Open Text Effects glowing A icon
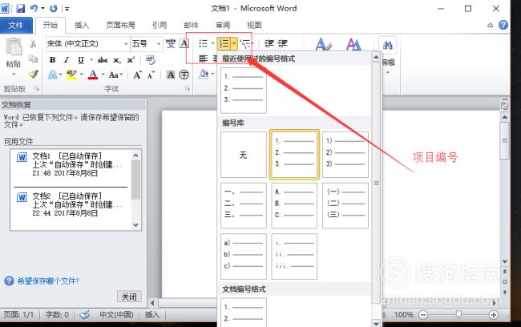This screenshot has width=521, height=327. point(52,75)
